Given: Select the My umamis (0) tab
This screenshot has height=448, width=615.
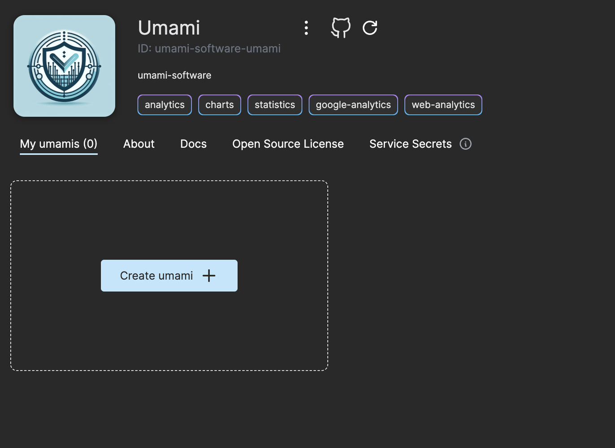Looking at the screenshot, I should (x=59, y=144).
